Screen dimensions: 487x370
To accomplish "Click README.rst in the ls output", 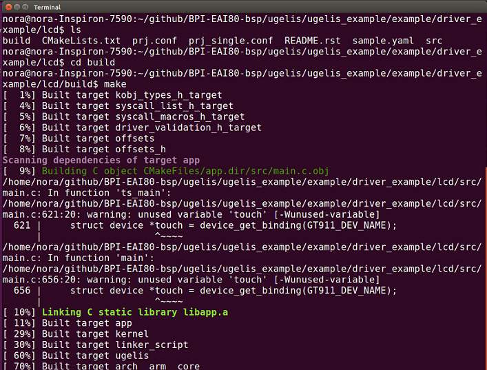I will coord(312,41).
